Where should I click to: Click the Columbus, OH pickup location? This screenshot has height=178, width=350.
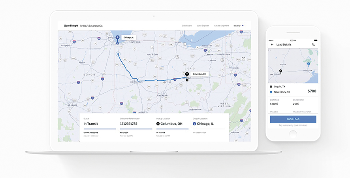(171, 124)
